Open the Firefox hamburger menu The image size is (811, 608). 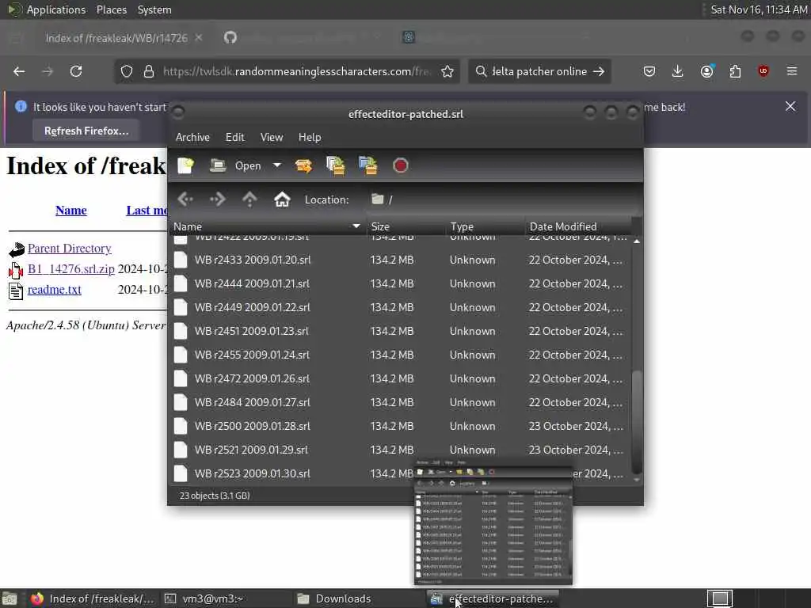tap(792, 71)
